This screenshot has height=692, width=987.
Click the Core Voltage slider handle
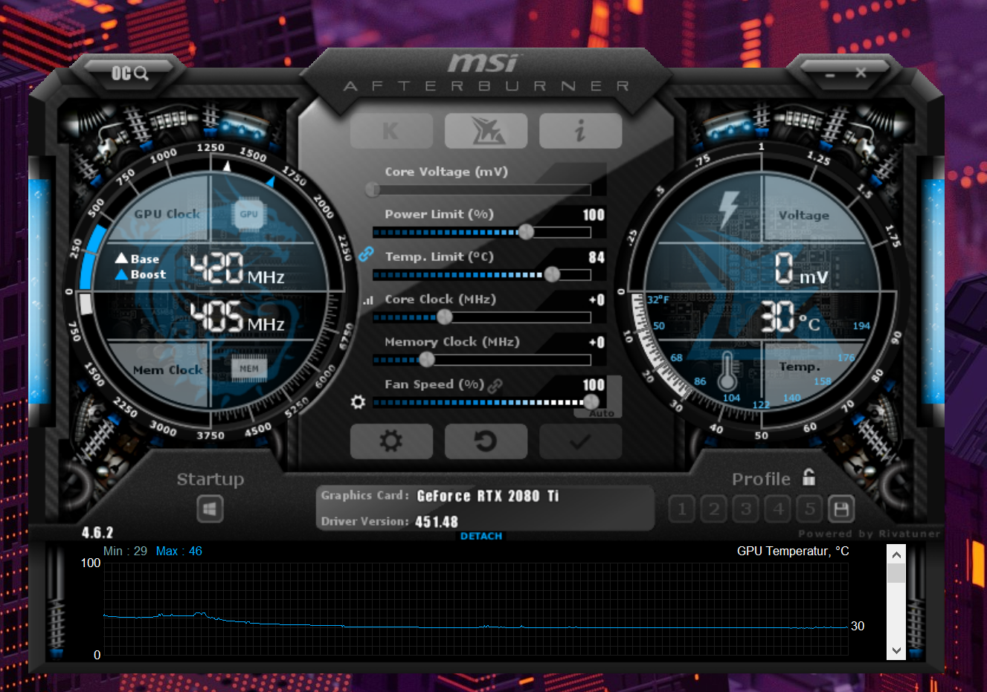tap(373, 190)
